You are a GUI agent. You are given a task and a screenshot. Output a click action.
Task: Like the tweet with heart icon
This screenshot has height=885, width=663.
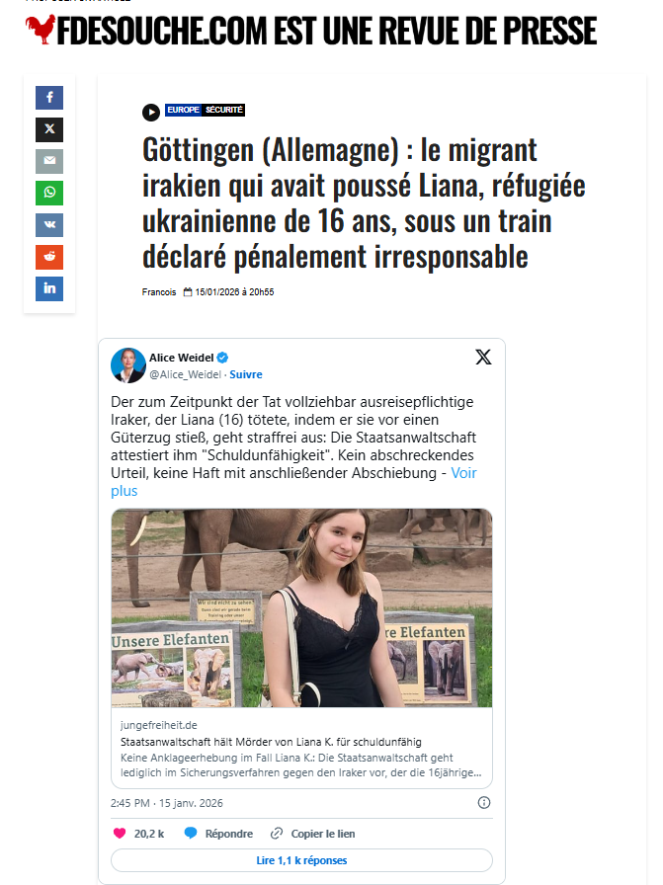120,833
